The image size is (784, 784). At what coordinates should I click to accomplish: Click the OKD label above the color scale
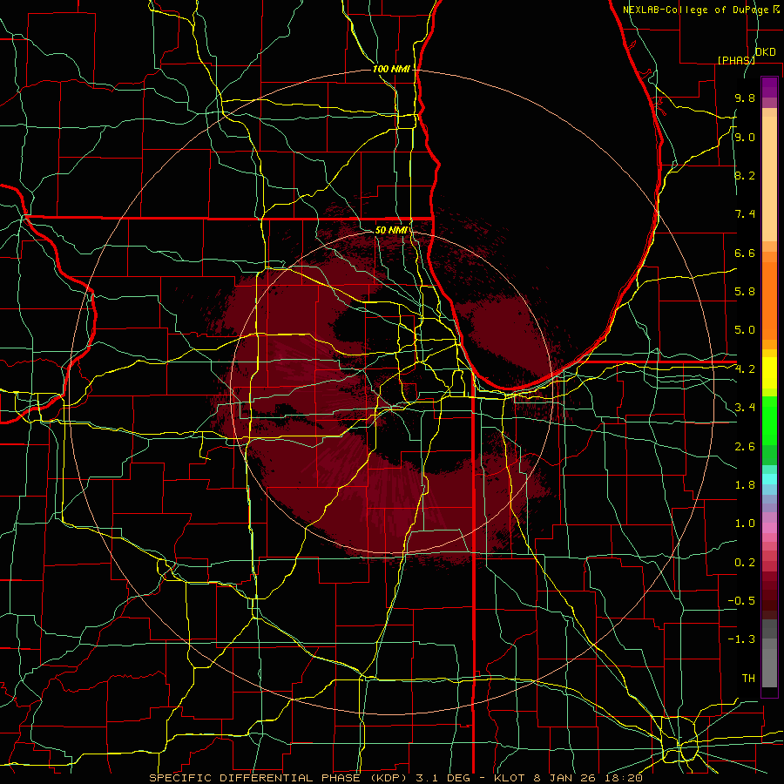pyautogui.click(x=765, y=52)
